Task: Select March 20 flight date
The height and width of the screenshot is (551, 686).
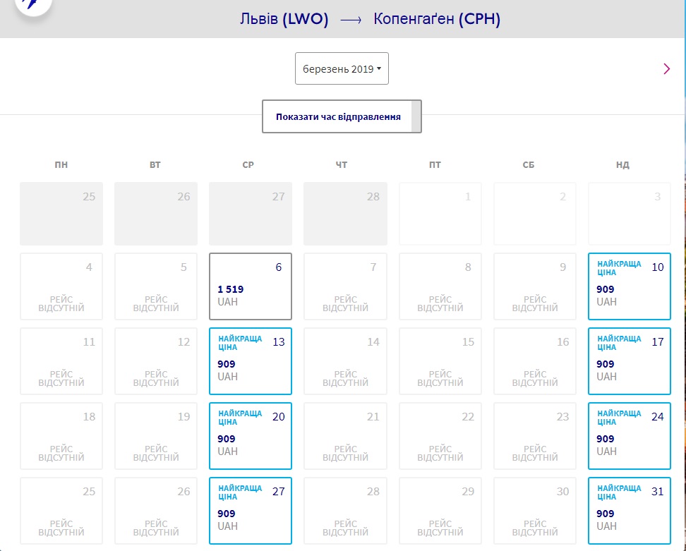Action: point(251,436)
